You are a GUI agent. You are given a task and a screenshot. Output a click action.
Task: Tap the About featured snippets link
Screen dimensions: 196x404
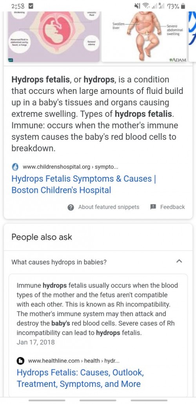point(109,207)
